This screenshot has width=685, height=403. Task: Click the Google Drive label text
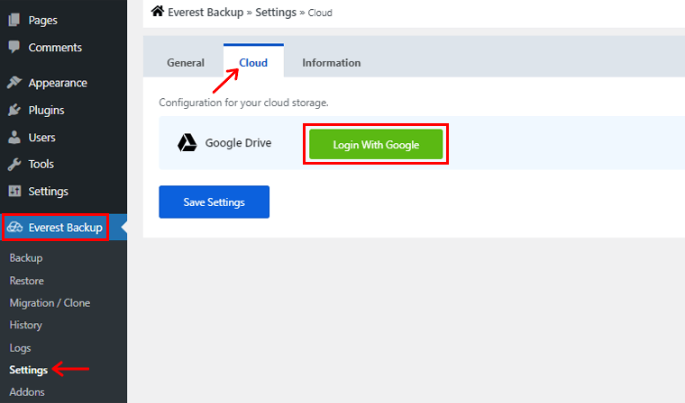point(238,143)
